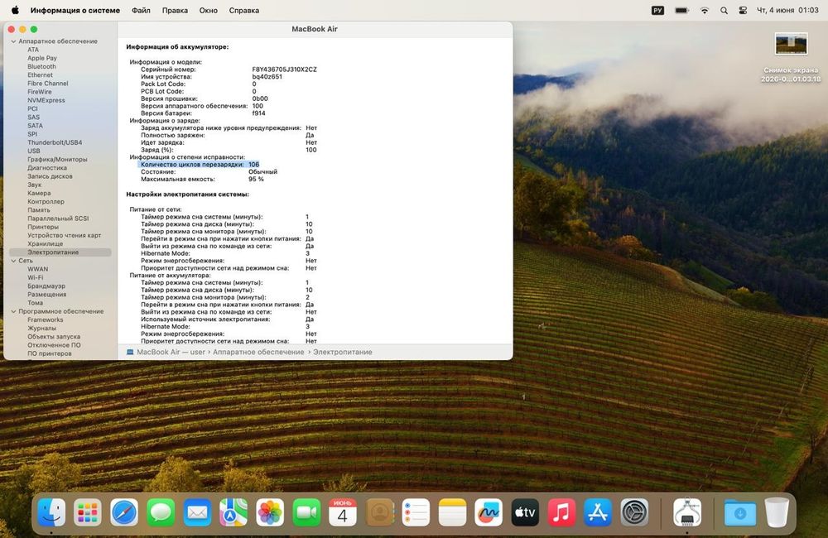Select Диагностика in the sidebar

point(47,168)
